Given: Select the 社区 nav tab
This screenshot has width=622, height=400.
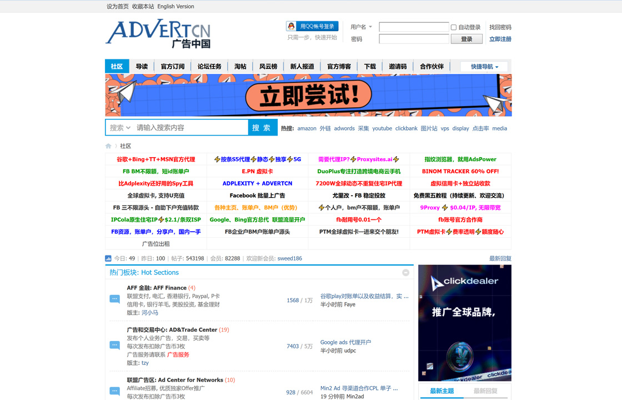Looking at the screenshot, I should point(117,66).
